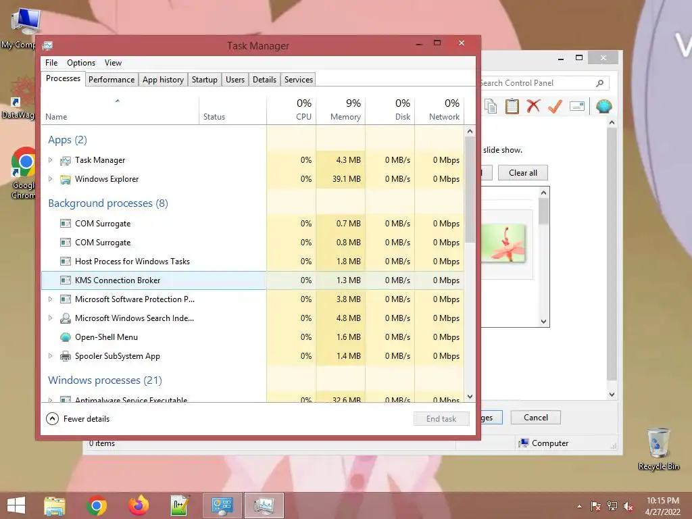Click the red X delete icon in toolbar
Image resolution: width=692 pixels, height=519 pixels.
534,106
